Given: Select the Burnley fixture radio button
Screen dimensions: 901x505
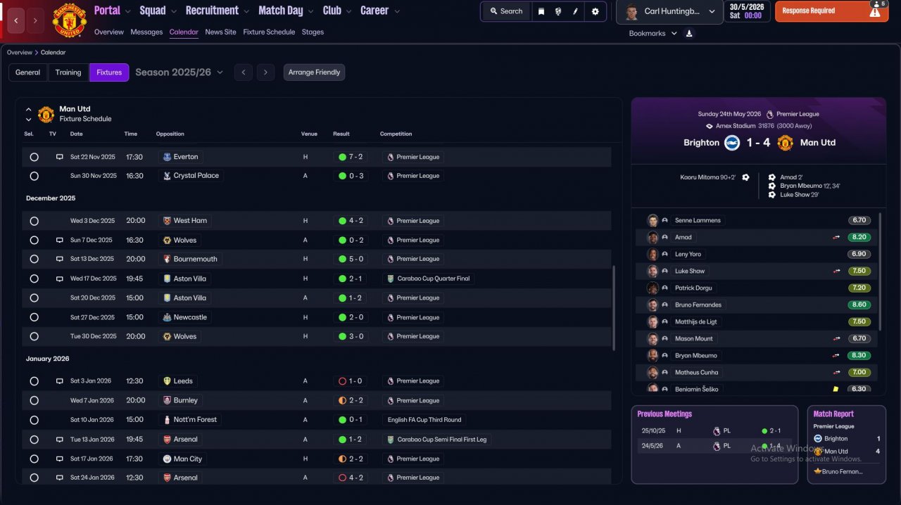Looking at the screenshot, I should (34, 400).
